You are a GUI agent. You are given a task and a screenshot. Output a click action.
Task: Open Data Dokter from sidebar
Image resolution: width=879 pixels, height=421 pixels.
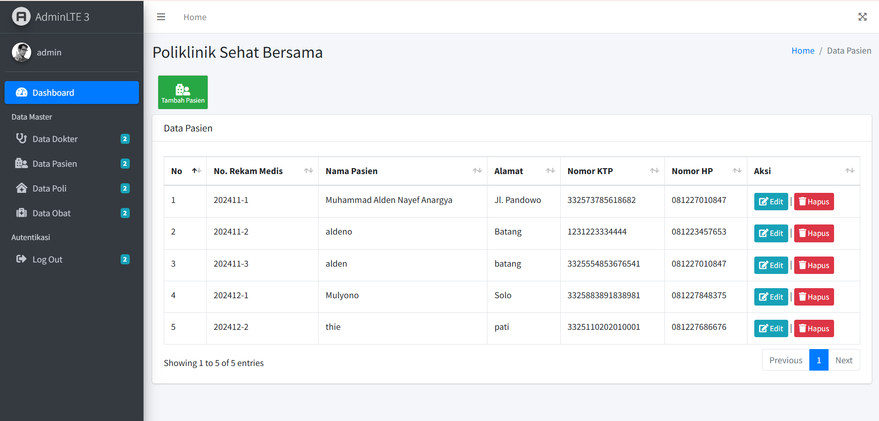(55, 139)
